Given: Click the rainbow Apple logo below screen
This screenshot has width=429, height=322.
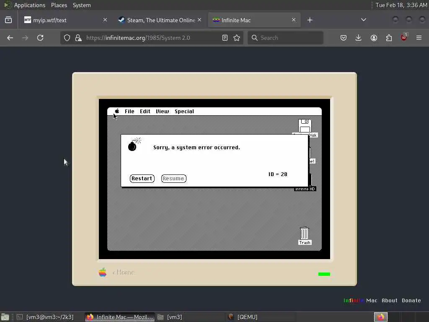Looking at the screenshot, I should [103, 273].
